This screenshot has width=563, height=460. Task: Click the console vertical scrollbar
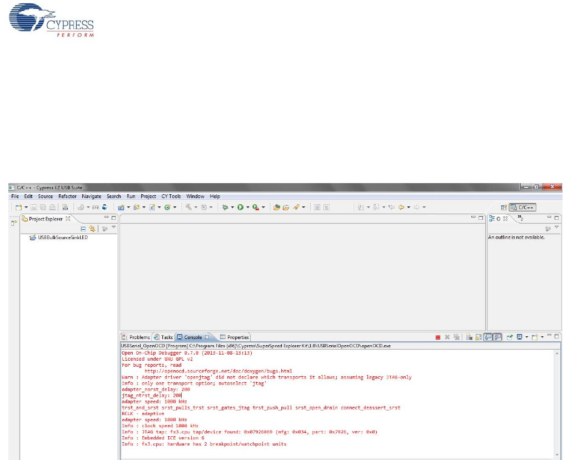point(557,400)
